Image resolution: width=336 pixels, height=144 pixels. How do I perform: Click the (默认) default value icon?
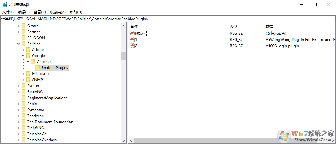(x=132, y=33)
